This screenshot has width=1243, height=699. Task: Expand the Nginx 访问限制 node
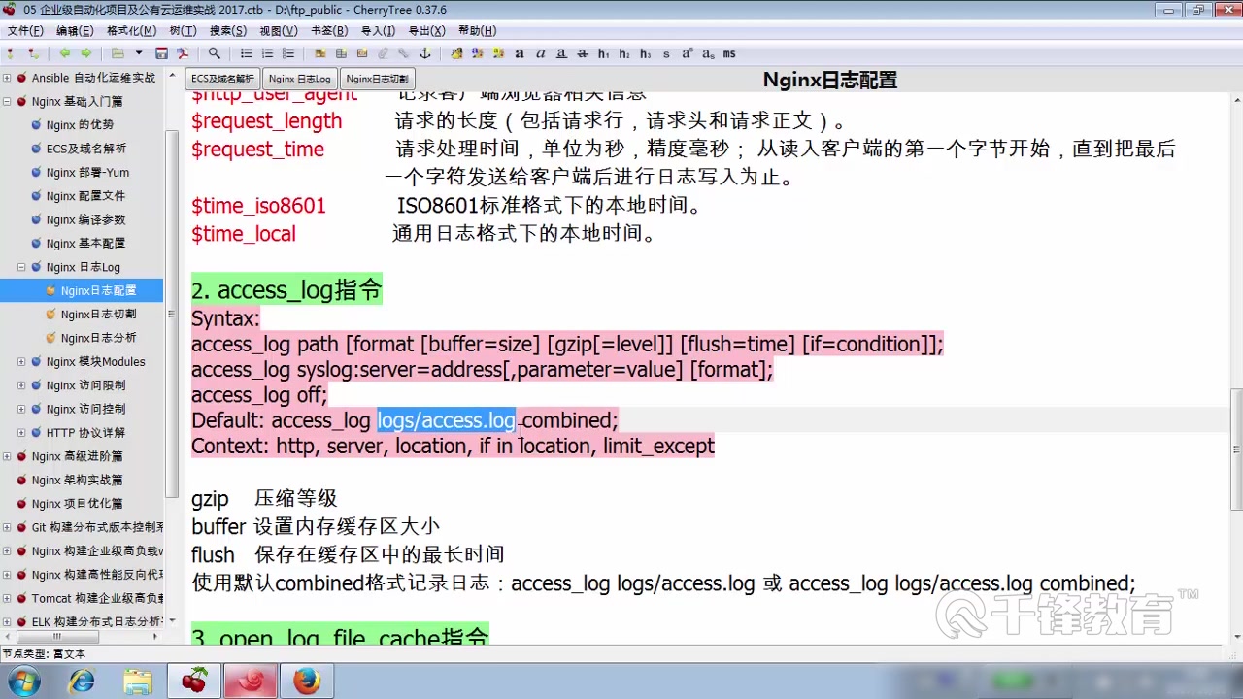coord(21,385)
